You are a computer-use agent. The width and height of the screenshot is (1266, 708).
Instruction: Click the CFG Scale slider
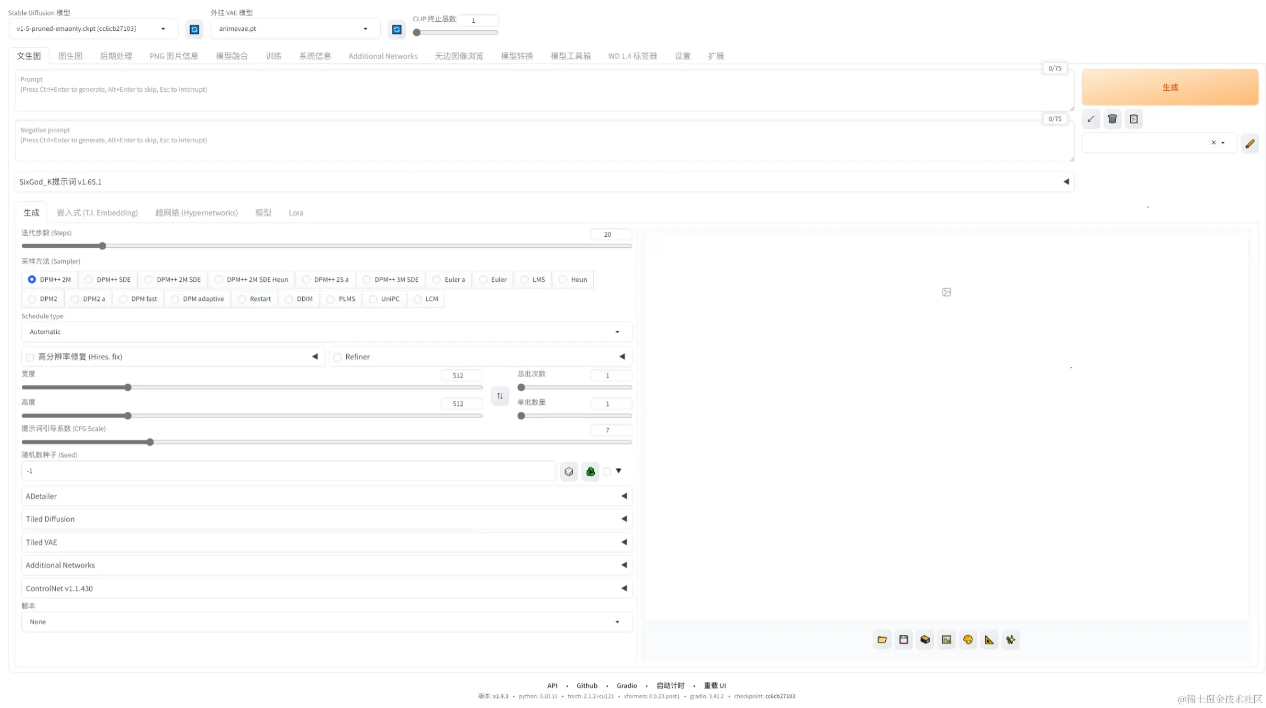(x=326, y=442)
